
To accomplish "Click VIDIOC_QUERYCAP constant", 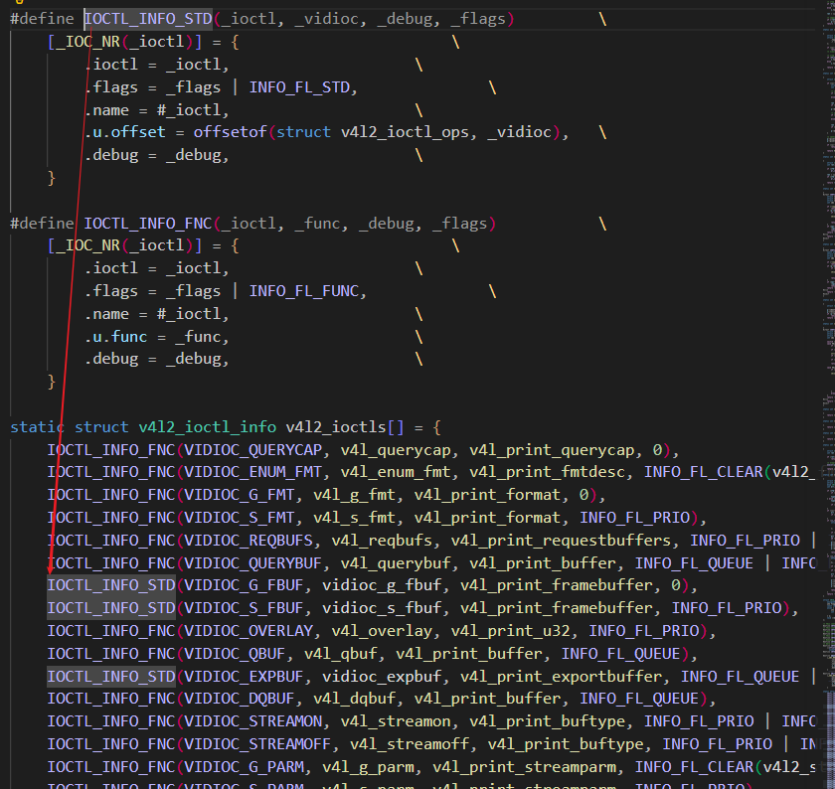I will coord(252,450).
